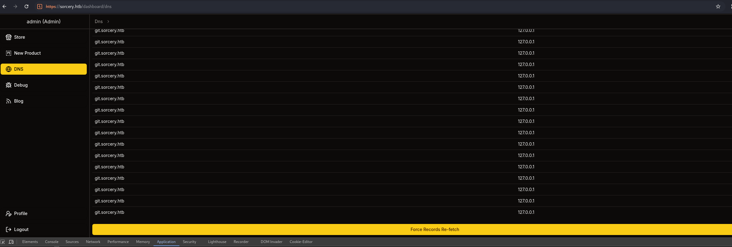Click 127.0.0.1 in the last record row
Viewport: 732px width, 247px height.
click(x=526, y=212)
